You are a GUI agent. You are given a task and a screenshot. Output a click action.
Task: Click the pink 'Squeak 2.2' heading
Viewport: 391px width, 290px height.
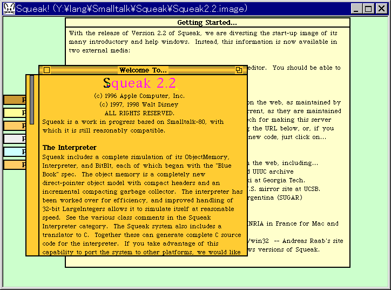tap(140, 83)
